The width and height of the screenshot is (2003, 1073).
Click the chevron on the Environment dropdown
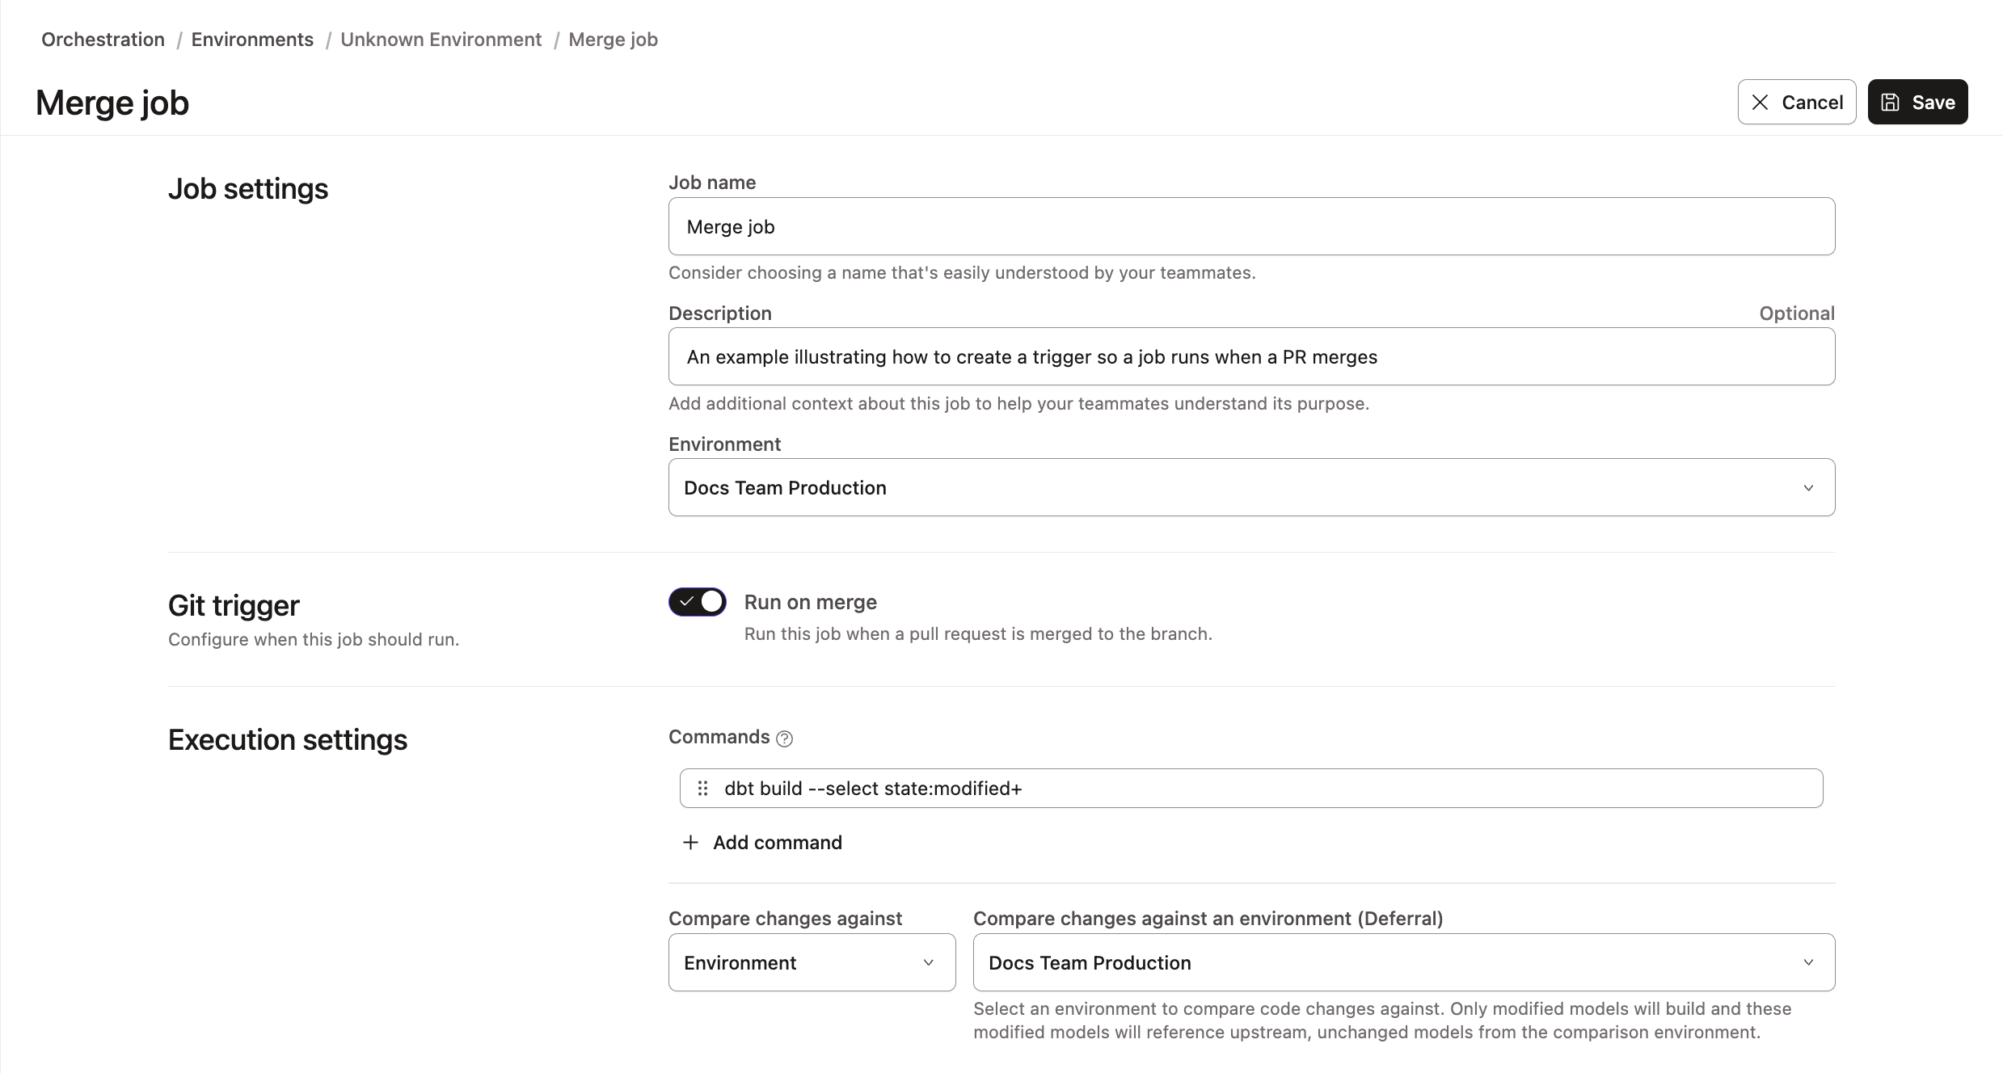click(1809, 488)
